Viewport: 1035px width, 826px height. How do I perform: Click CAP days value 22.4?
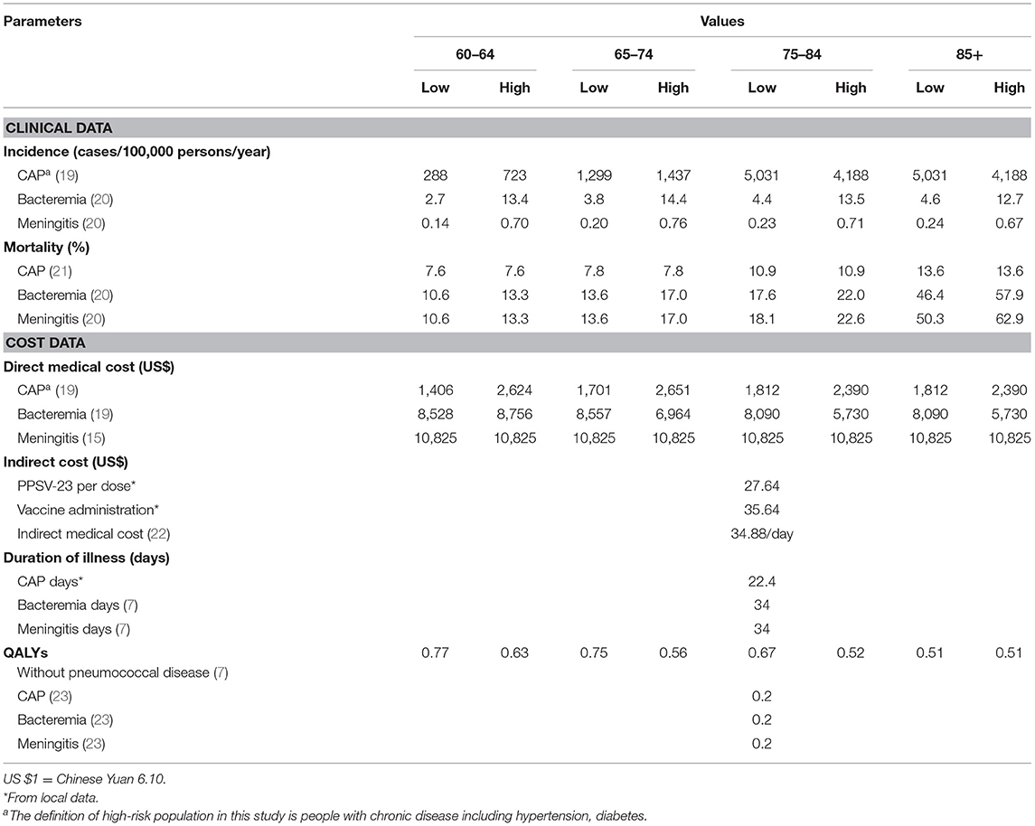[x=762, y=581]
